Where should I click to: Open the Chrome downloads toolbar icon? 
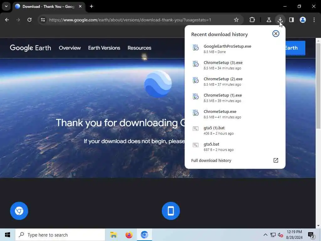[280, 20]
